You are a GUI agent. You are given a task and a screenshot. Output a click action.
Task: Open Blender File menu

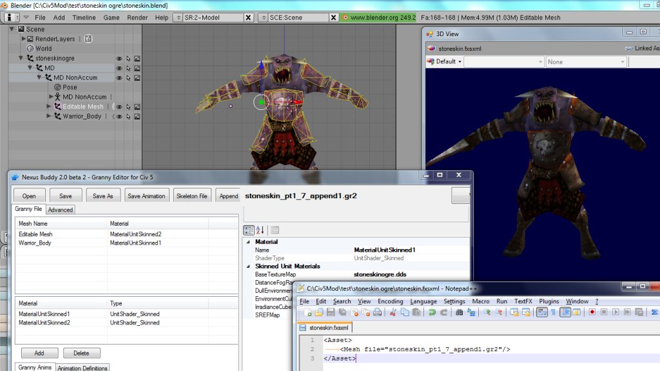click(x=40, y=17)
